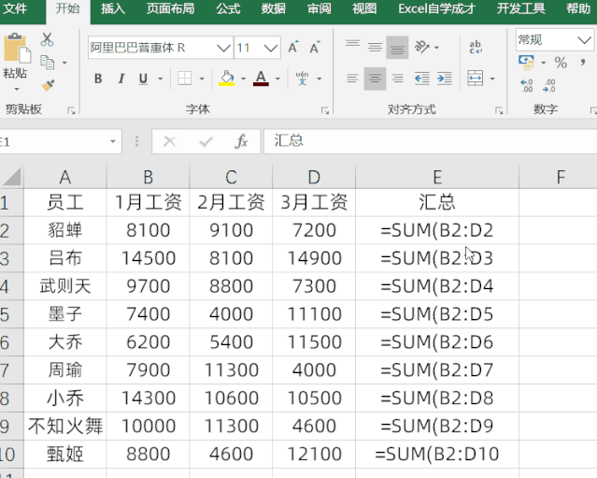
Task: Open the font name dropdown
Action: [223, 48]
